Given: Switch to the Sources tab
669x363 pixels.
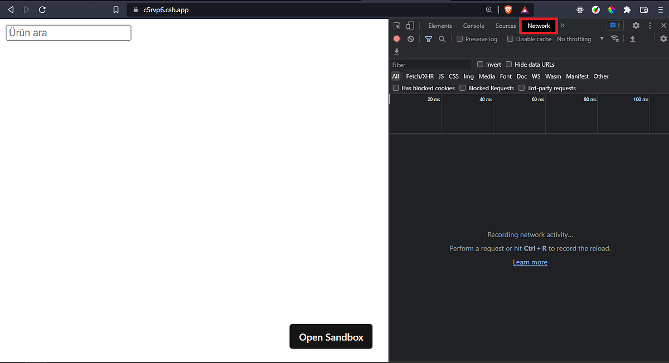Looking at the screenshot, I should (506, 26).
